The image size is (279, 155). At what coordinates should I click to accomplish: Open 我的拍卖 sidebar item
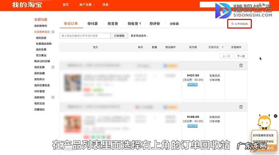[41, 38]
